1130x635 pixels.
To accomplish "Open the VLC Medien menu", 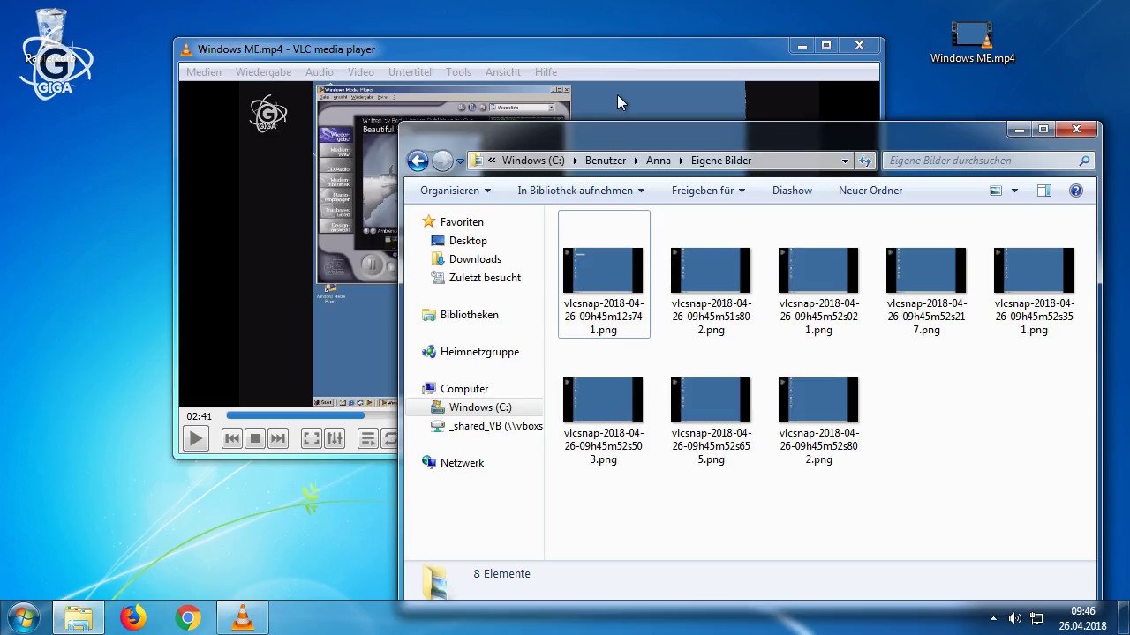I will pyautogui.click(x=204, y=72).
